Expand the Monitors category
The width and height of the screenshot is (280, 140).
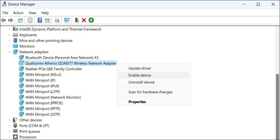click(x=9, y=46)
